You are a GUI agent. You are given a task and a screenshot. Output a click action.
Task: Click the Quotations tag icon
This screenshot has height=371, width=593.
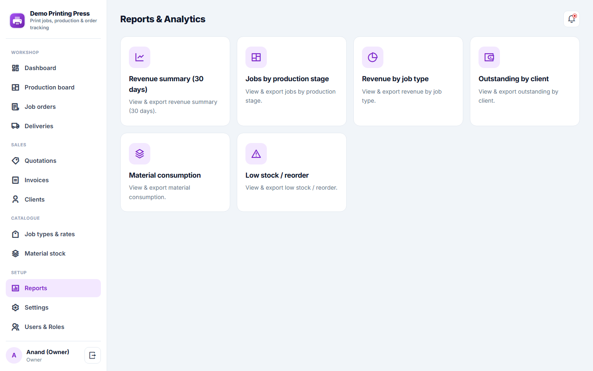point(15,161)
